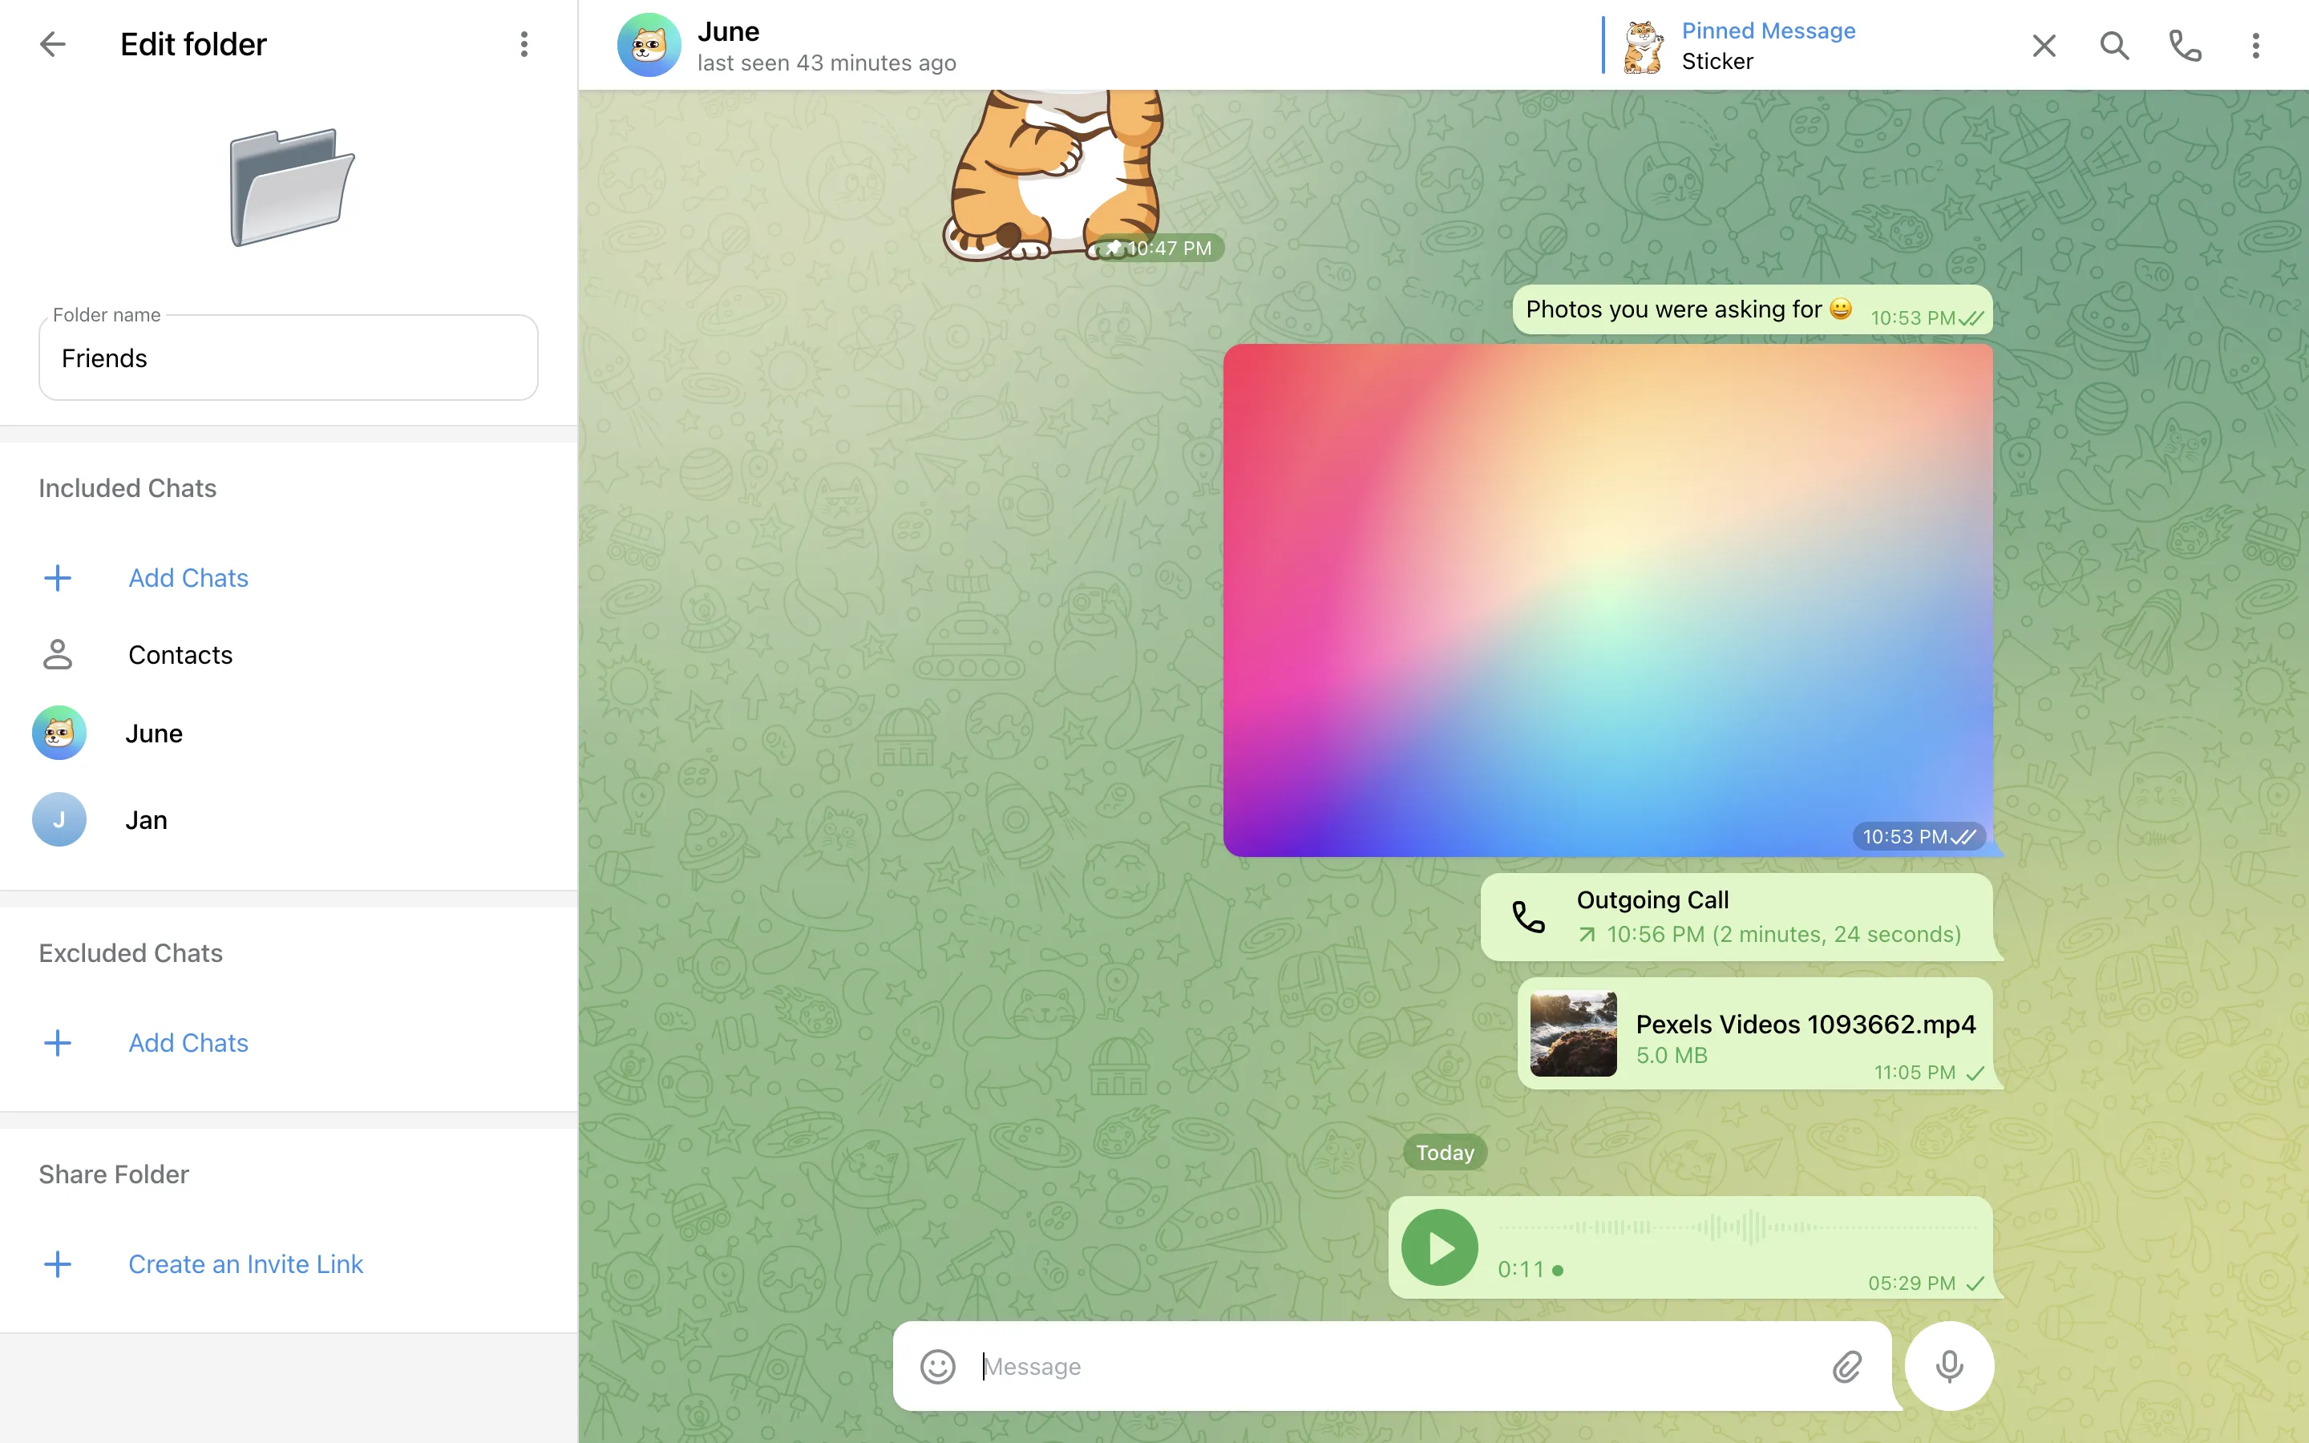Add chats to Excluded Chats
2309x1443 pixels.
tap(188, 1042)
